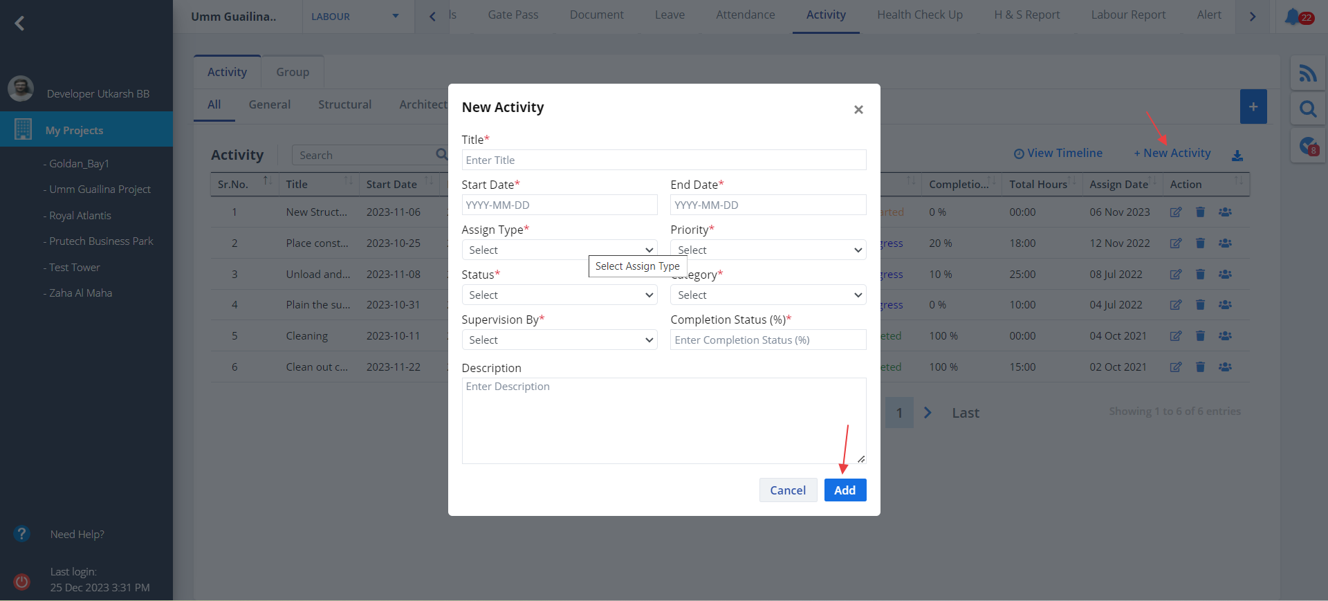Open the Assign Type dropdown
This screenshot has height=601, width=1328.
tap(559, 250)
